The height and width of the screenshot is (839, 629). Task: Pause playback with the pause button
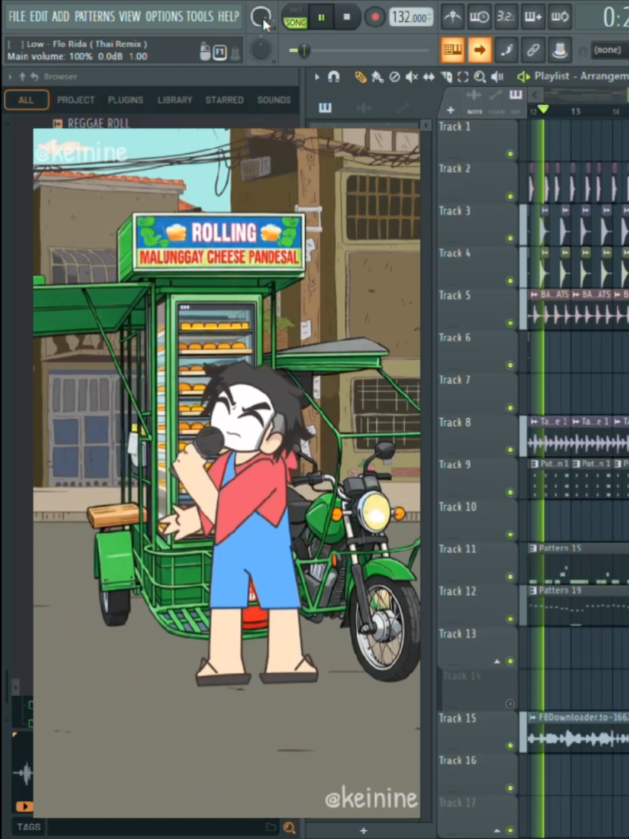click(321, 18)
